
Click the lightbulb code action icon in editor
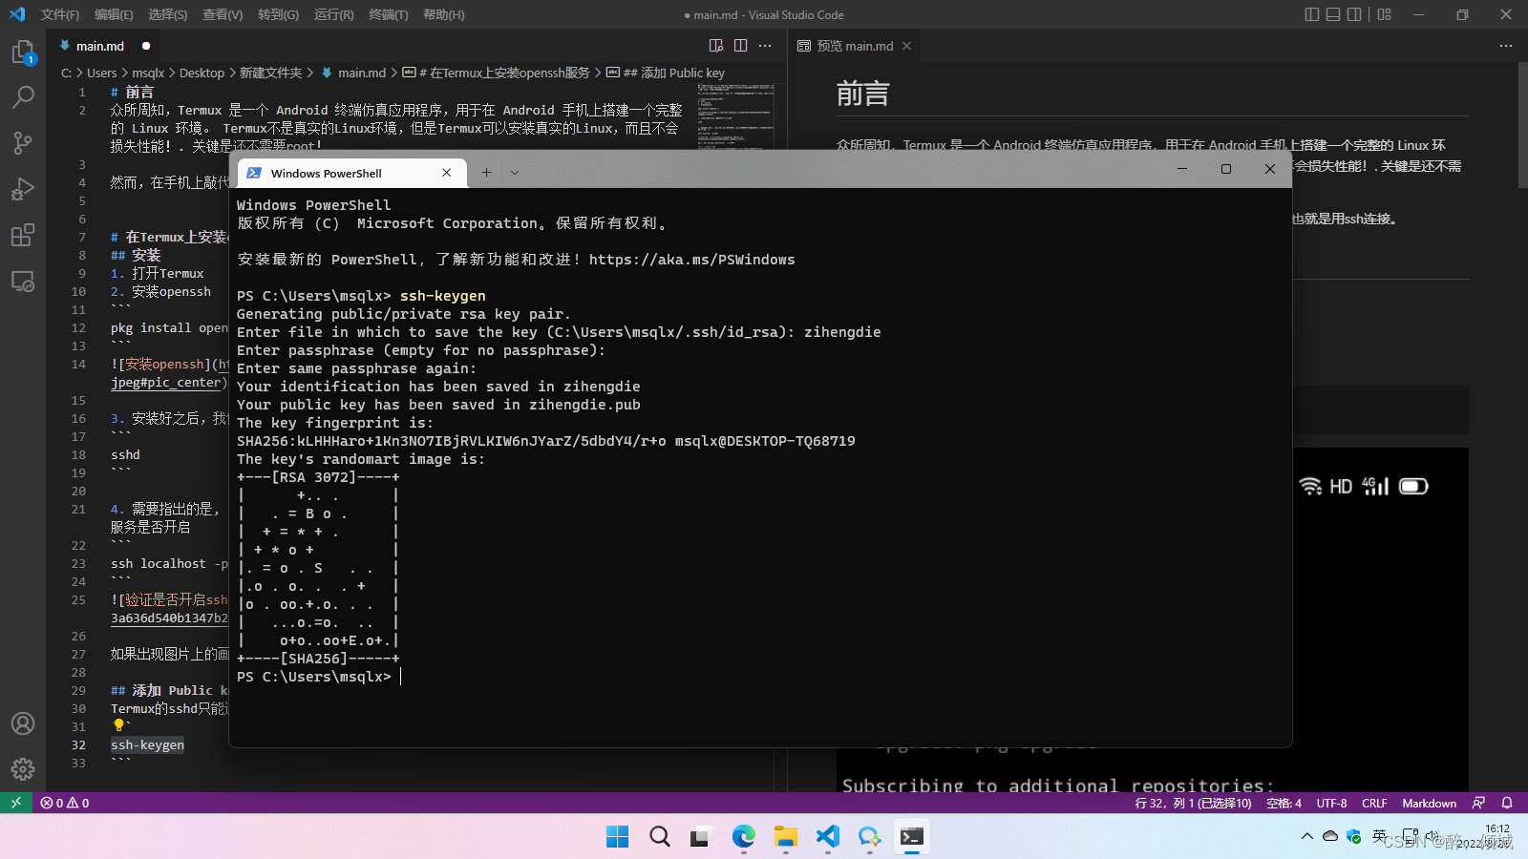[118, 726]
